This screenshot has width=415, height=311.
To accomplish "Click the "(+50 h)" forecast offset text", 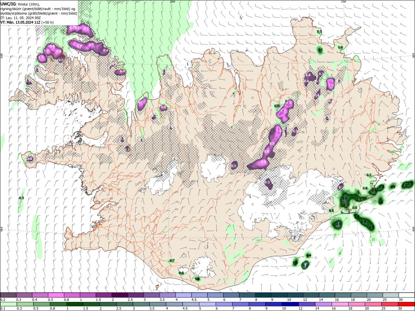I will coord(48,22).
